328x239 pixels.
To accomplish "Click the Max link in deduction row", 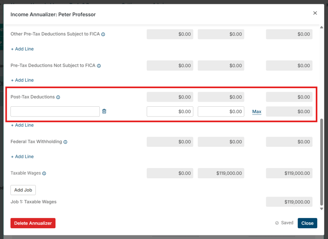I will 257,112.
